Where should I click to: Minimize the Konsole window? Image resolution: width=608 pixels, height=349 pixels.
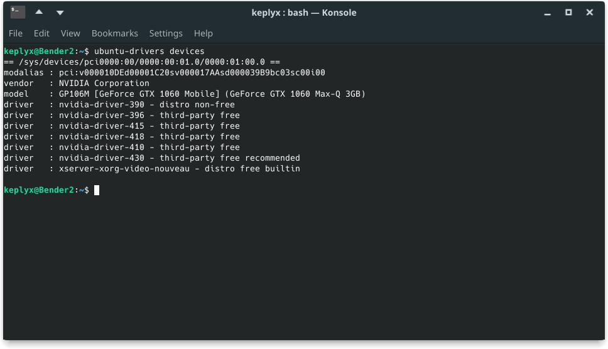pyautogui.click(x=548, y=12)
